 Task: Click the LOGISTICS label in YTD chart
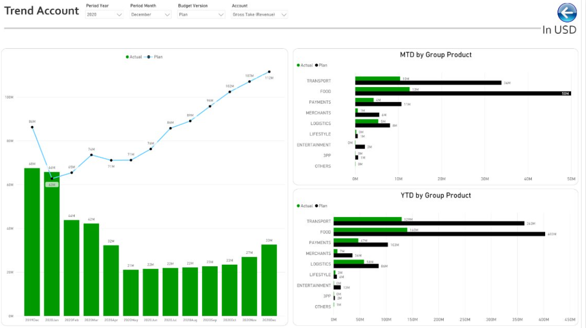[320, 264]
